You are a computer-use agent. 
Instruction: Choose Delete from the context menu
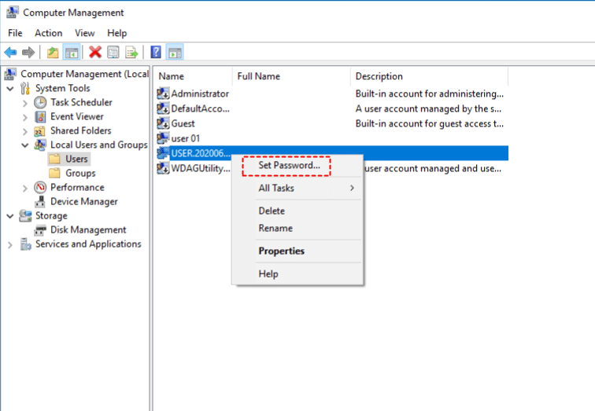click(272, 211)
